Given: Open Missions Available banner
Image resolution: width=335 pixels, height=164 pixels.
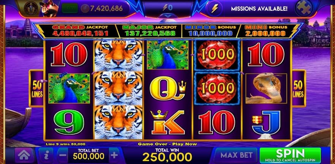Looking at the screenshot, I should [259, 9].
